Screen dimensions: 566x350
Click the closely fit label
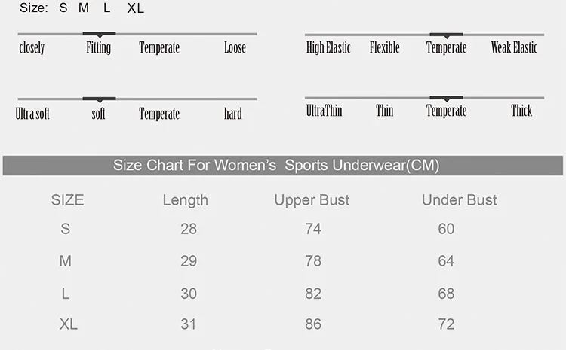(x=32, y=48)
